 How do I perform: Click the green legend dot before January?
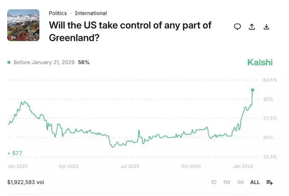click(9, 62)
